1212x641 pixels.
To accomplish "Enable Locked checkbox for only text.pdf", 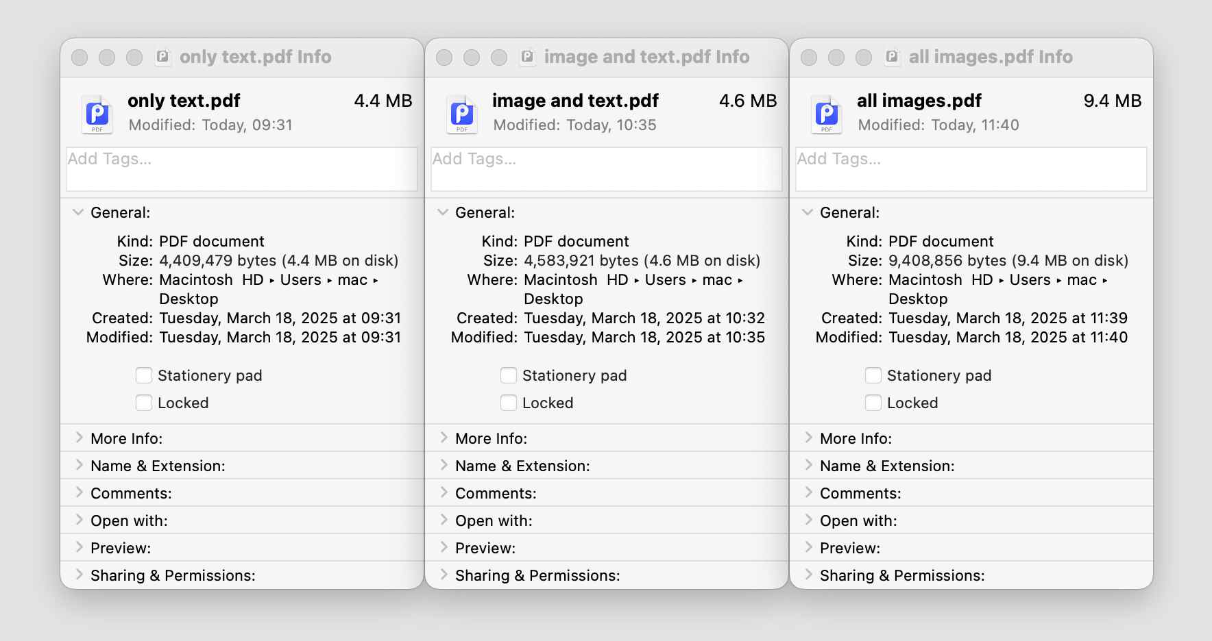I will 144,403.
